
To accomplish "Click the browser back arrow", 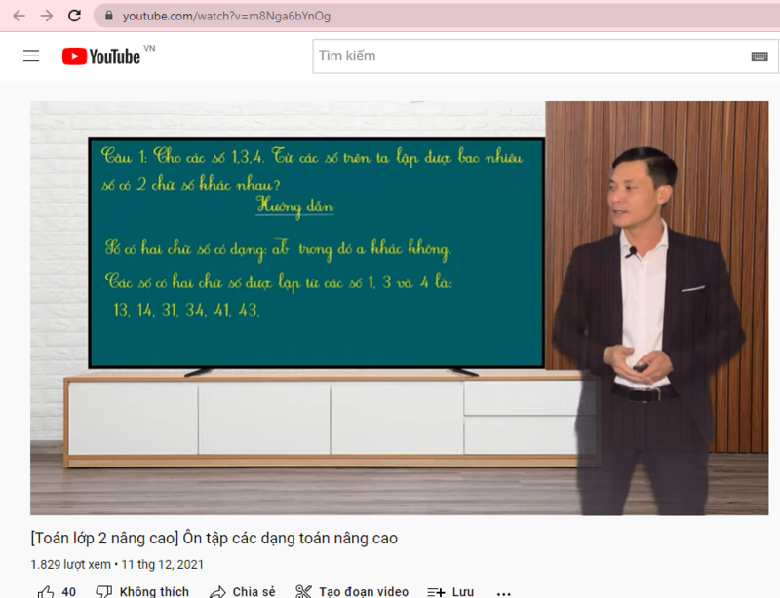I will pos(19,16).
